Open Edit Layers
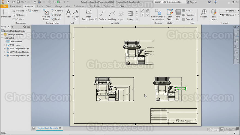This screenshot has width=240, height=135. tap(214, 15)
